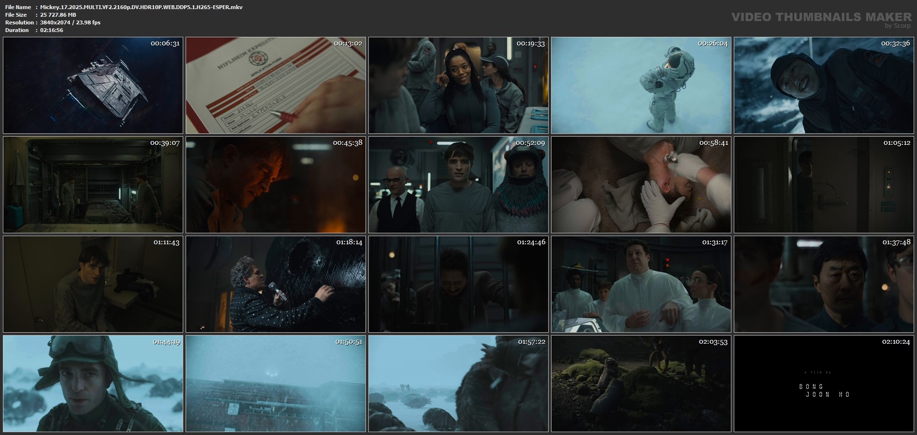
Task: Click the gloved hands thumbnail at 00:58:41
Action: 641,185
